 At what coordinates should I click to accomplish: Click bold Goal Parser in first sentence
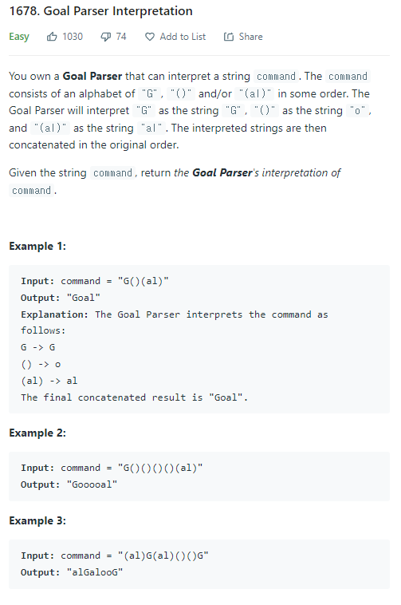[x=92, y=76]
